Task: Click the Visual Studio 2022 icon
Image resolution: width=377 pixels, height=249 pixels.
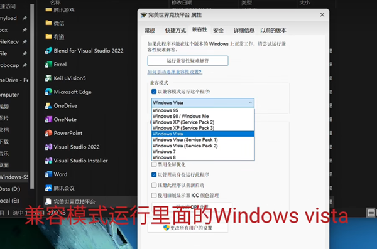Action: (48, 147)
